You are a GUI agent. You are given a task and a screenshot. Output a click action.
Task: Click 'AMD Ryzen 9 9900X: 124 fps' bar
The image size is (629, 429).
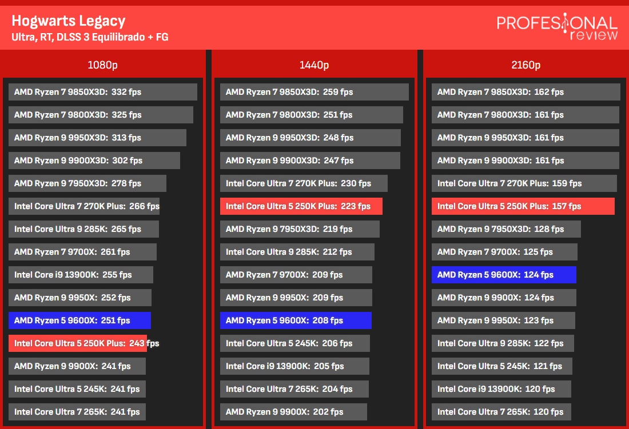tap(504, 298)
